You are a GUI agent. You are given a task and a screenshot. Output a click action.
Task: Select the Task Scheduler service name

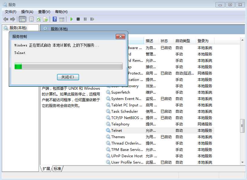click(x=125, y=111)
